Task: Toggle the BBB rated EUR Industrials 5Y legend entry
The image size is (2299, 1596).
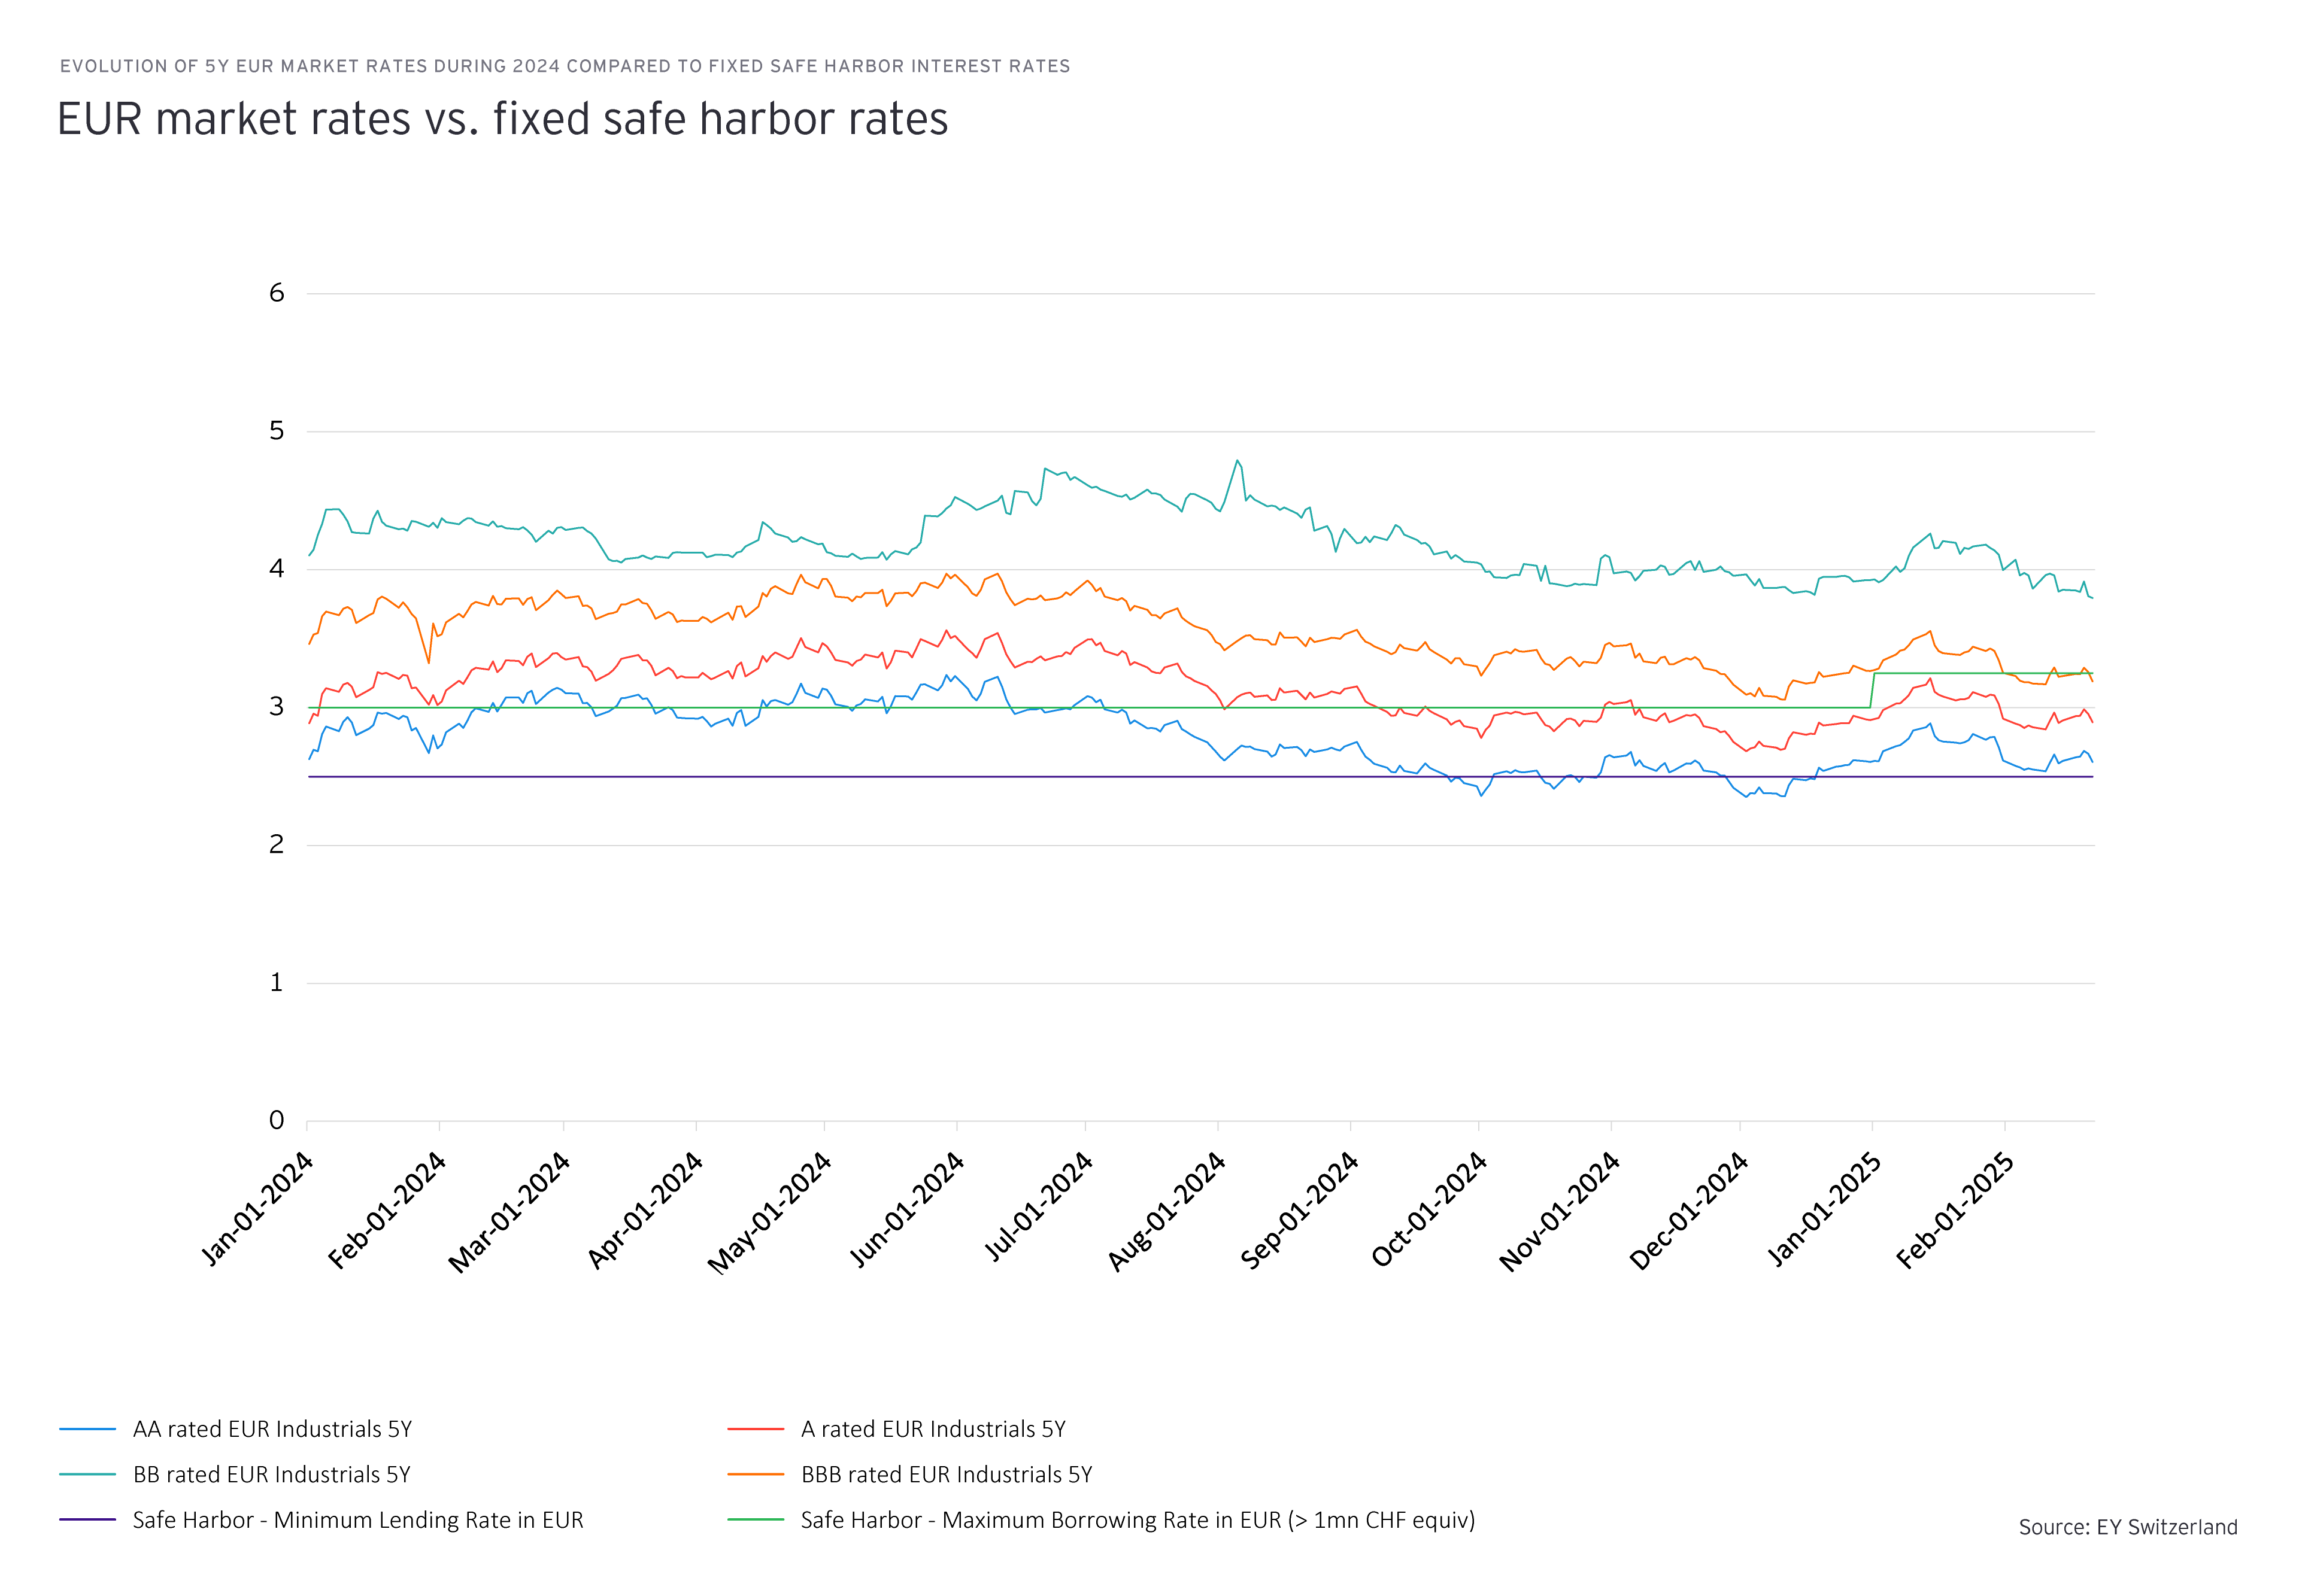Action: click(947, 1475)
